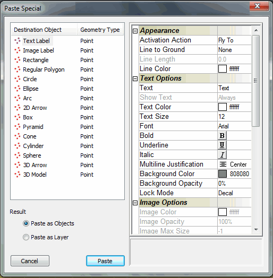Click the Regular Polygon point icon
Viewport: 273px width, 278px height.
click(18, 69)
